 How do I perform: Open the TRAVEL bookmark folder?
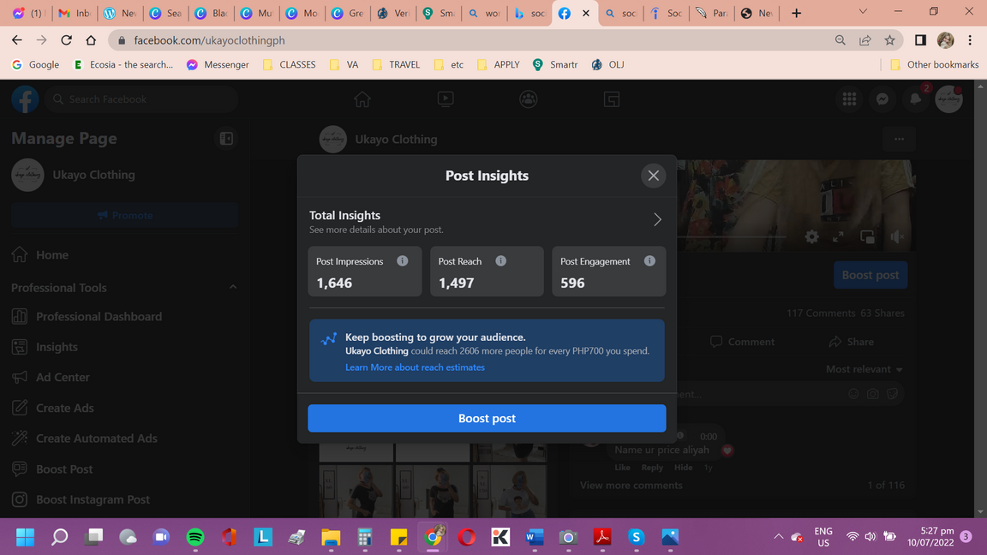(x=396, y=64)
